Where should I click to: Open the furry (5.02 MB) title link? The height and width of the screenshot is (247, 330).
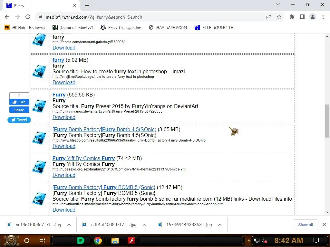click(x=58, y=60)
